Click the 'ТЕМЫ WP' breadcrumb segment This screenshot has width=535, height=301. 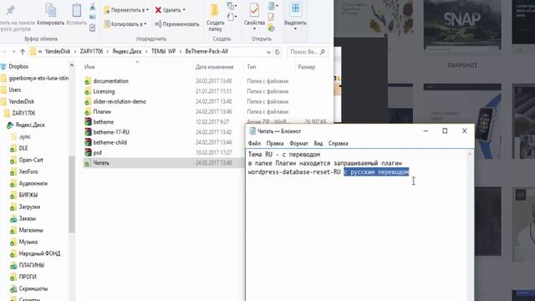[164, 52]
